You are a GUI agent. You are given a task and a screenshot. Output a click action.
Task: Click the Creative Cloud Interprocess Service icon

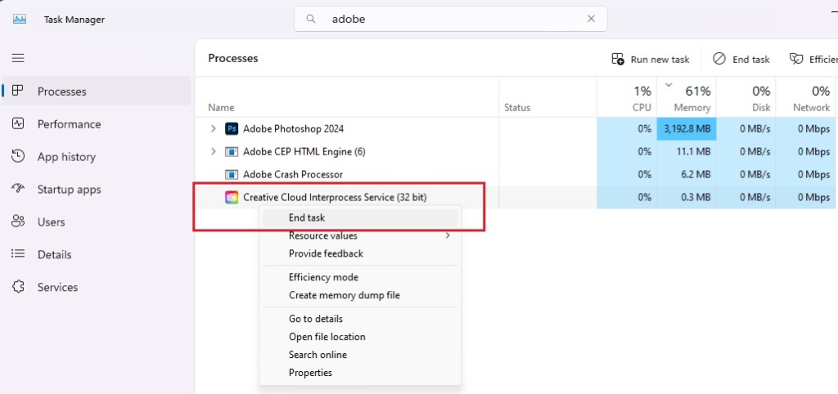click(x=232, y=197)
